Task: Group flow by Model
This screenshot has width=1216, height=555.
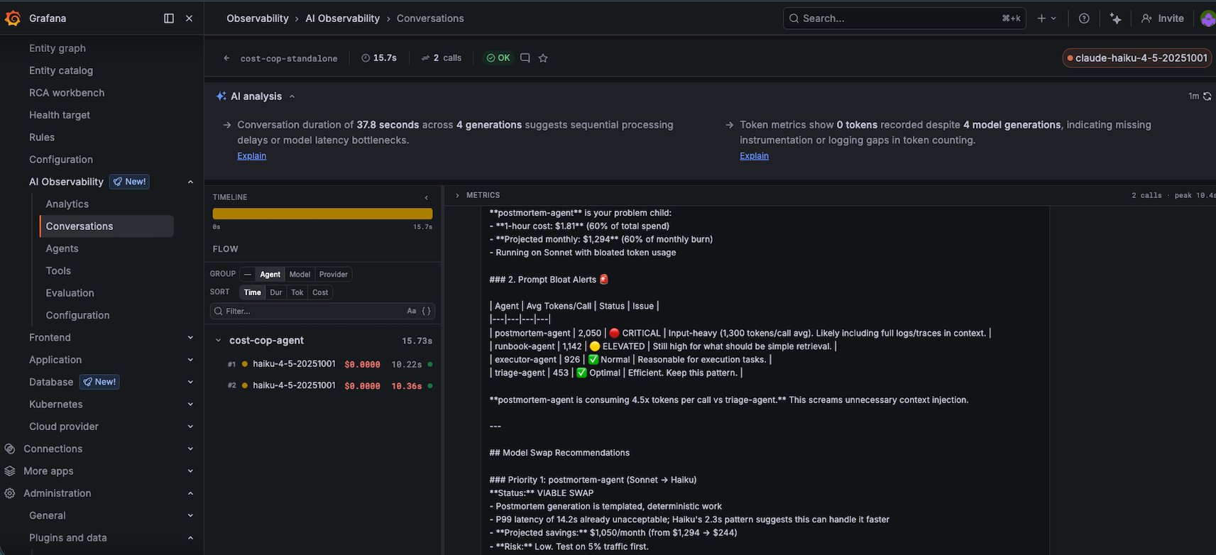Action: tap(300, 275)
